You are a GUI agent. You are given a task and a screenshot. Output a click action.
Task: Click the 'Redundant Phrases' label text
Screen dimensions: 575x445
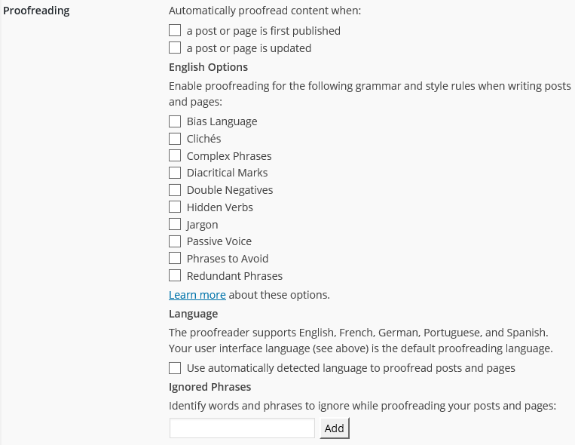click(x=234, y=276)
